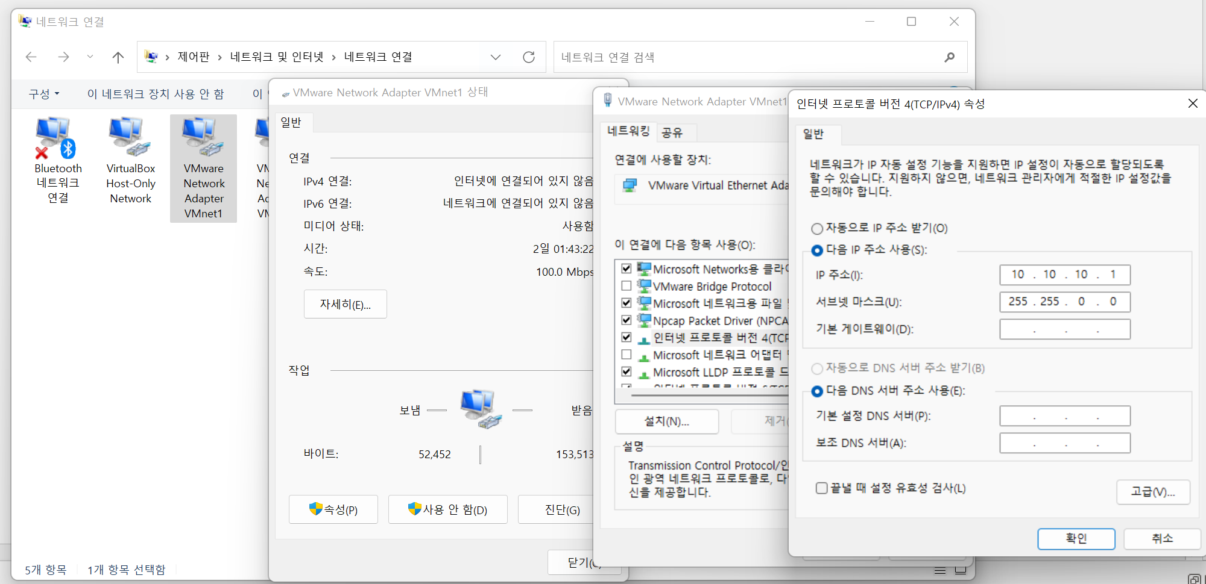Viewport: 1206px width, 584px height.
Task: Open recent locations dropdown arrow
Action: point(90,57)
